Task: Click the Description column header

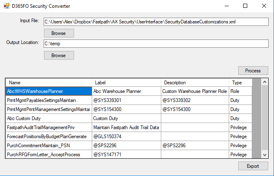Action: [x=195, y=83]
